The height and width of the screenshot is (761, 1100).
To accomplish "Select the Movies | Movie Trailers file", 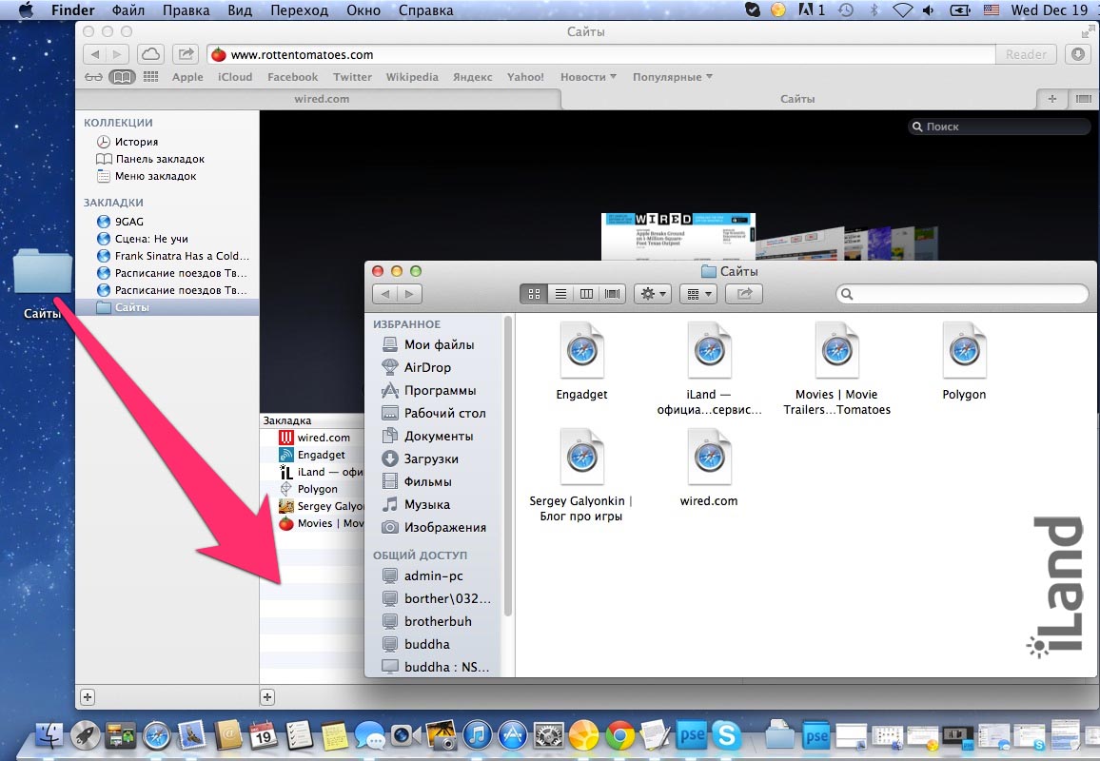I will (837, 369).
